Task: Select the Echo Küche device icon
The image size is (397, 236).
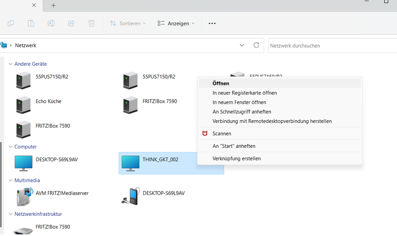Action: (x=23, y=105)
